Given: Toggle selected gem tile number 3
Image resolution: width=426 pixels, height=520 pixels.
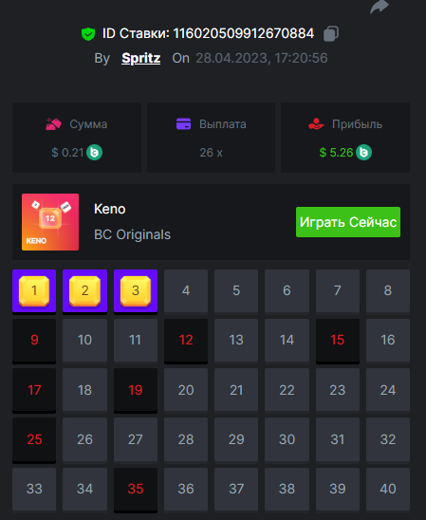Looking at the screenshot, I should coord(136,291).
